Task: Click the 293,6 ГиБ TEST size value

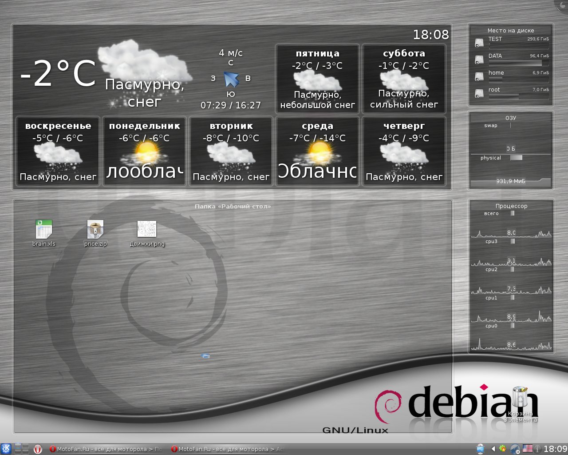Action: tap(538, 39)
